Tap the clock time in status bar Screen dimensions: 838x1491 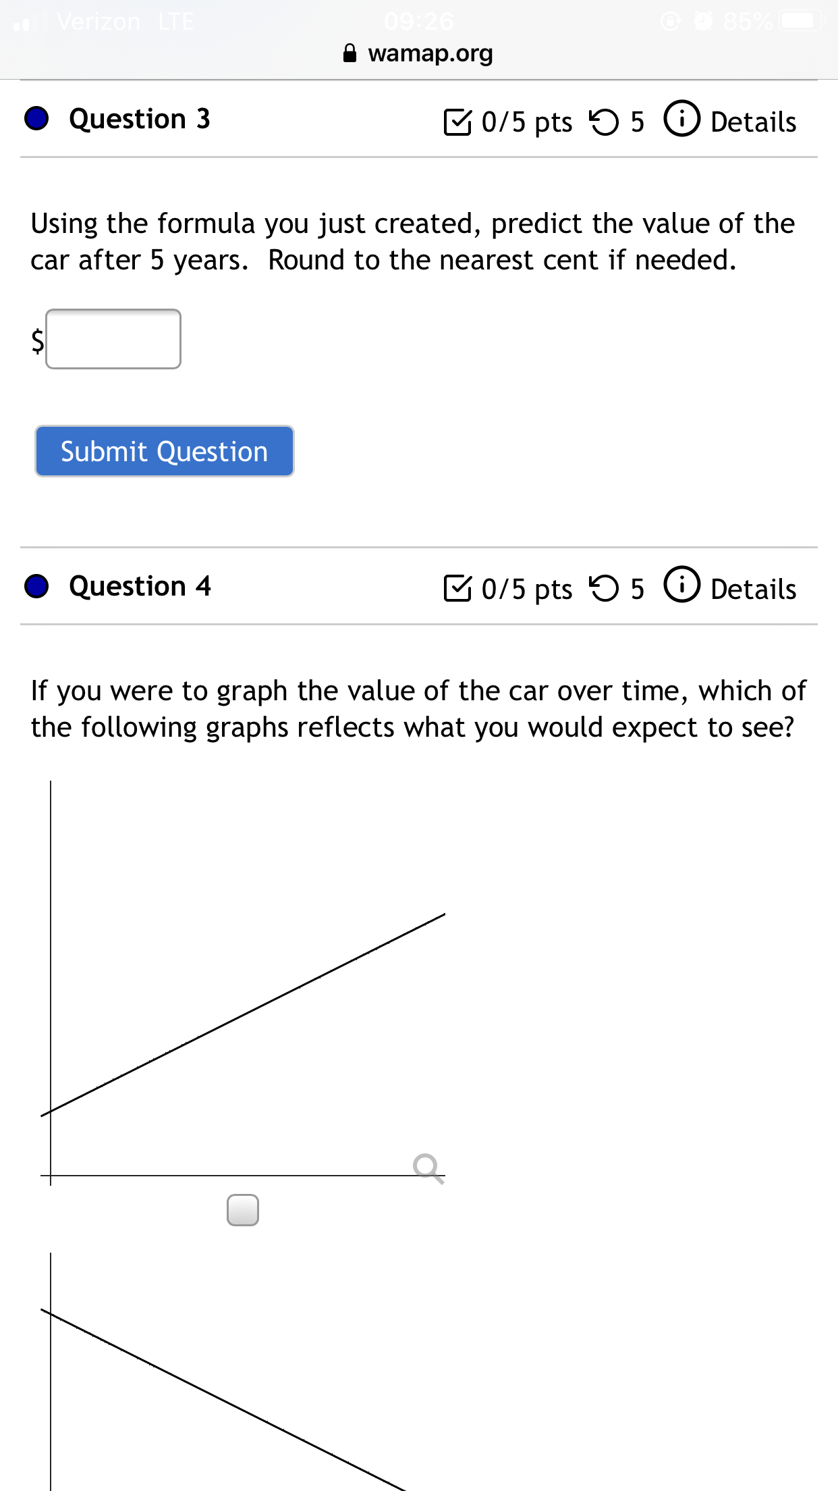point(419,22)
